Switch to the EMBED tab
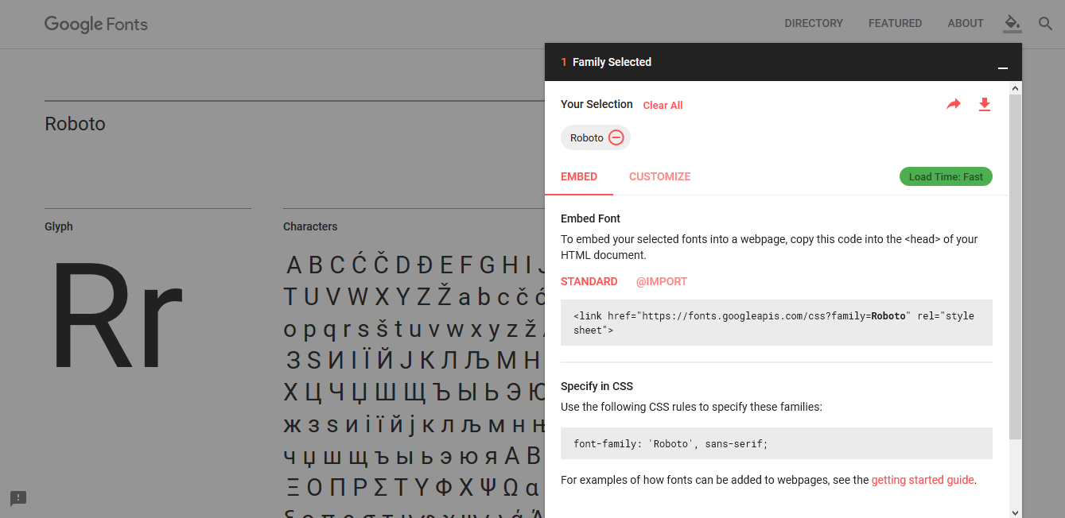This screenshot has height=518, width=1065. pyautogui.click(x=579, y=176)
